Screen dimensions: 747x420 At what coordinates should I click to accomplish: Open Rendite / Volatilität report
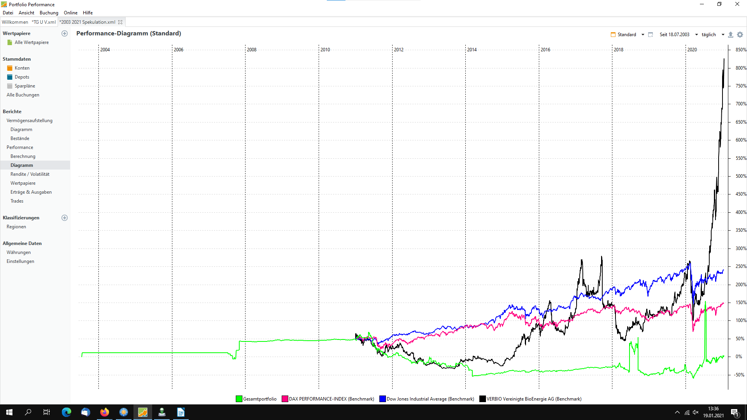click(x=30, y=174)
